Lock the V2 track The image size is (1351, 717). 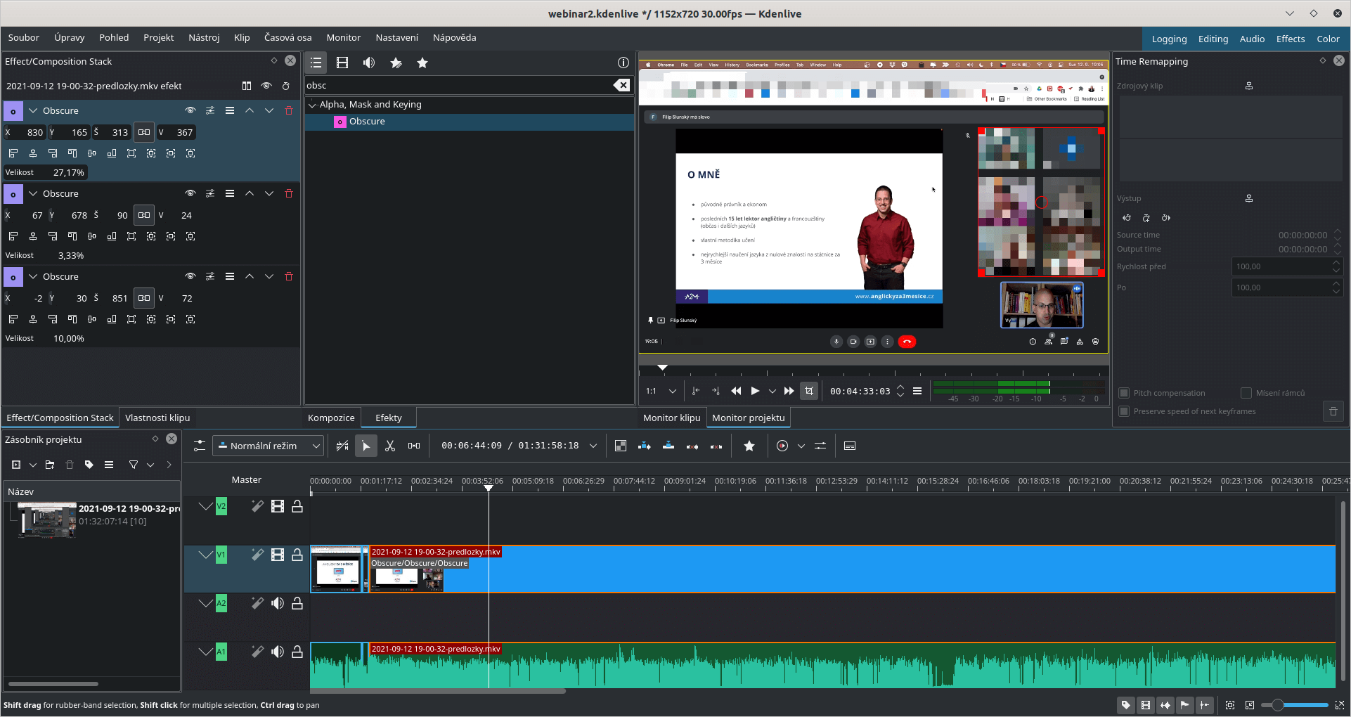coord(297,506)
